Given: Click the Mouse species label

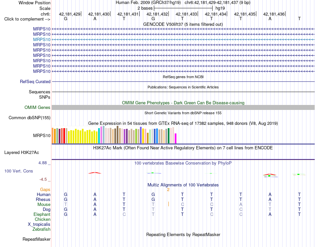Looking at the screenshot, I should pyautogui.click(x=44, y=205).
